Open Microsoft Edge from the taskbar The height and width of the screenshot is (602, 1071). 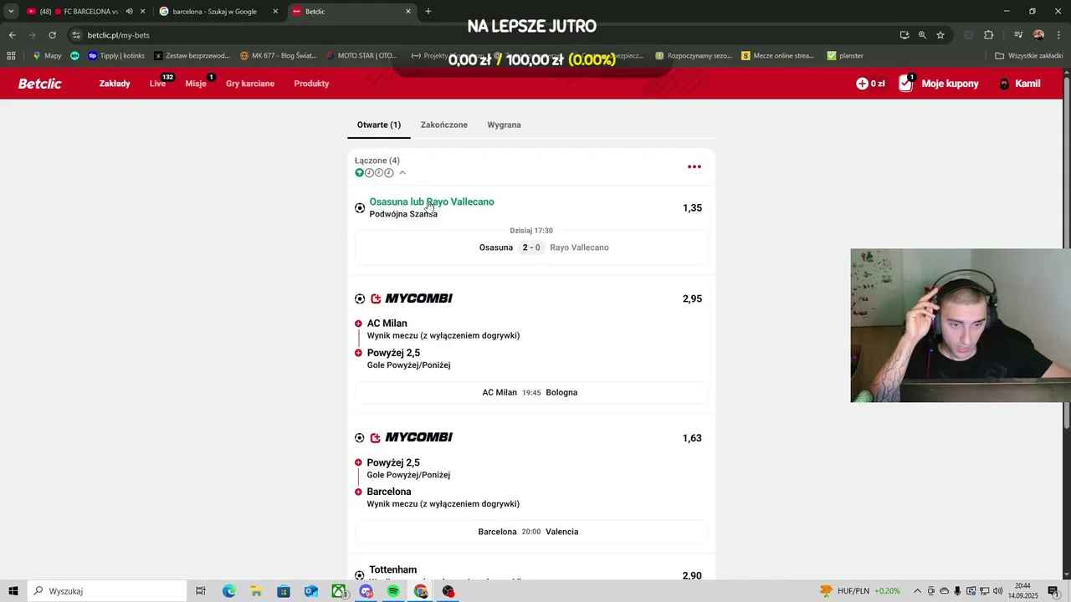point(228,591)
